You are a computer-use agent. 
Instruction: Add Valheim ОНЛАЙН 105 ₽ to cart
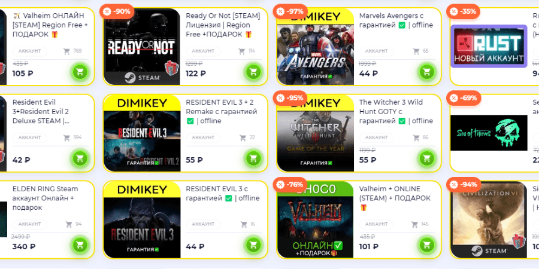tap(80, 72)
